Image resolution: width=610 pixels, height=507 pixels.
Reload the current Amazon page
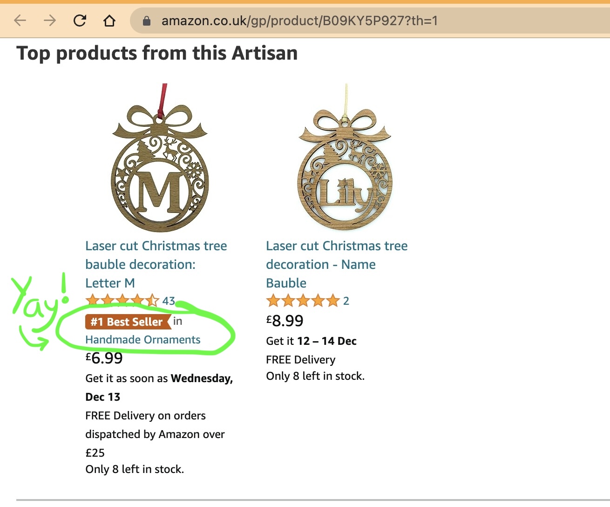pos(79,20)
